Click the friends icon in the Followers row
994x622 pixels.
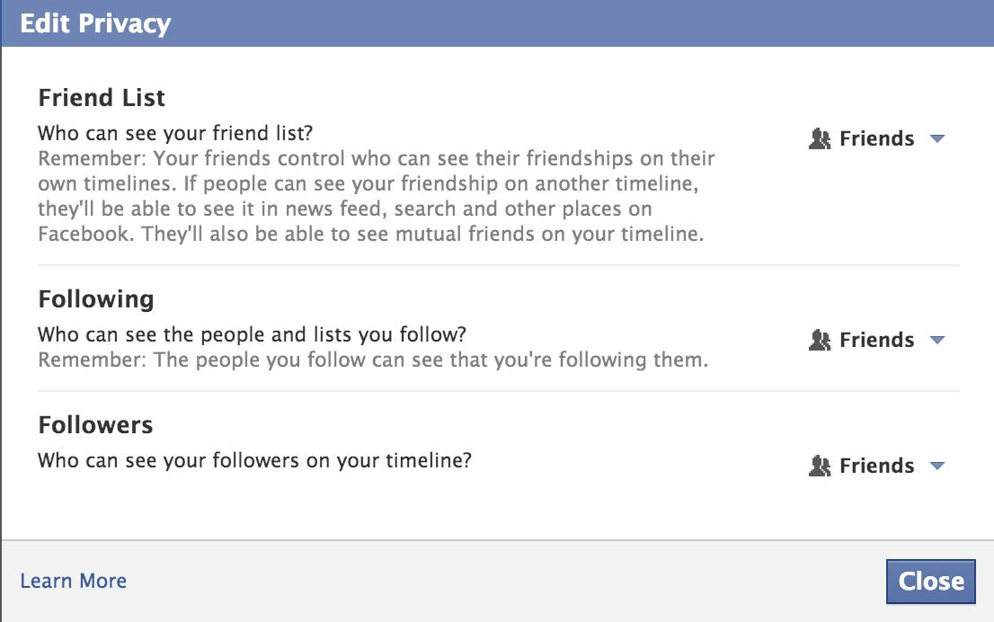point(820,466)
